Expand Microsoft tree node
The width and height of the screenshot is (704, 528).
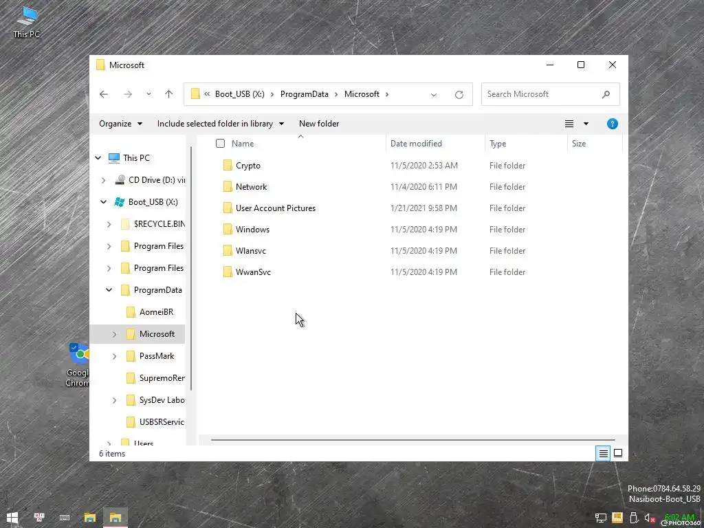point(114,334)
